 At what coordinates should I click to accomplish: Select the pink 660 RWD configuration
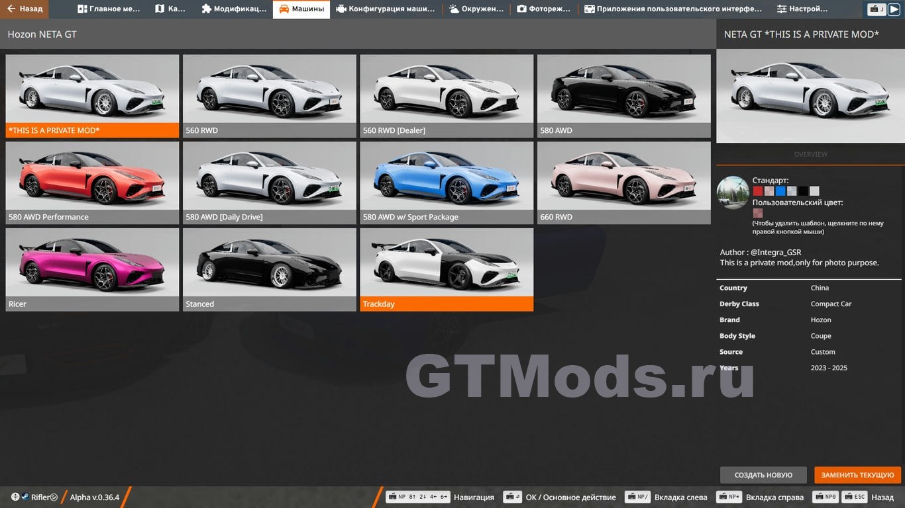[623, 183]
